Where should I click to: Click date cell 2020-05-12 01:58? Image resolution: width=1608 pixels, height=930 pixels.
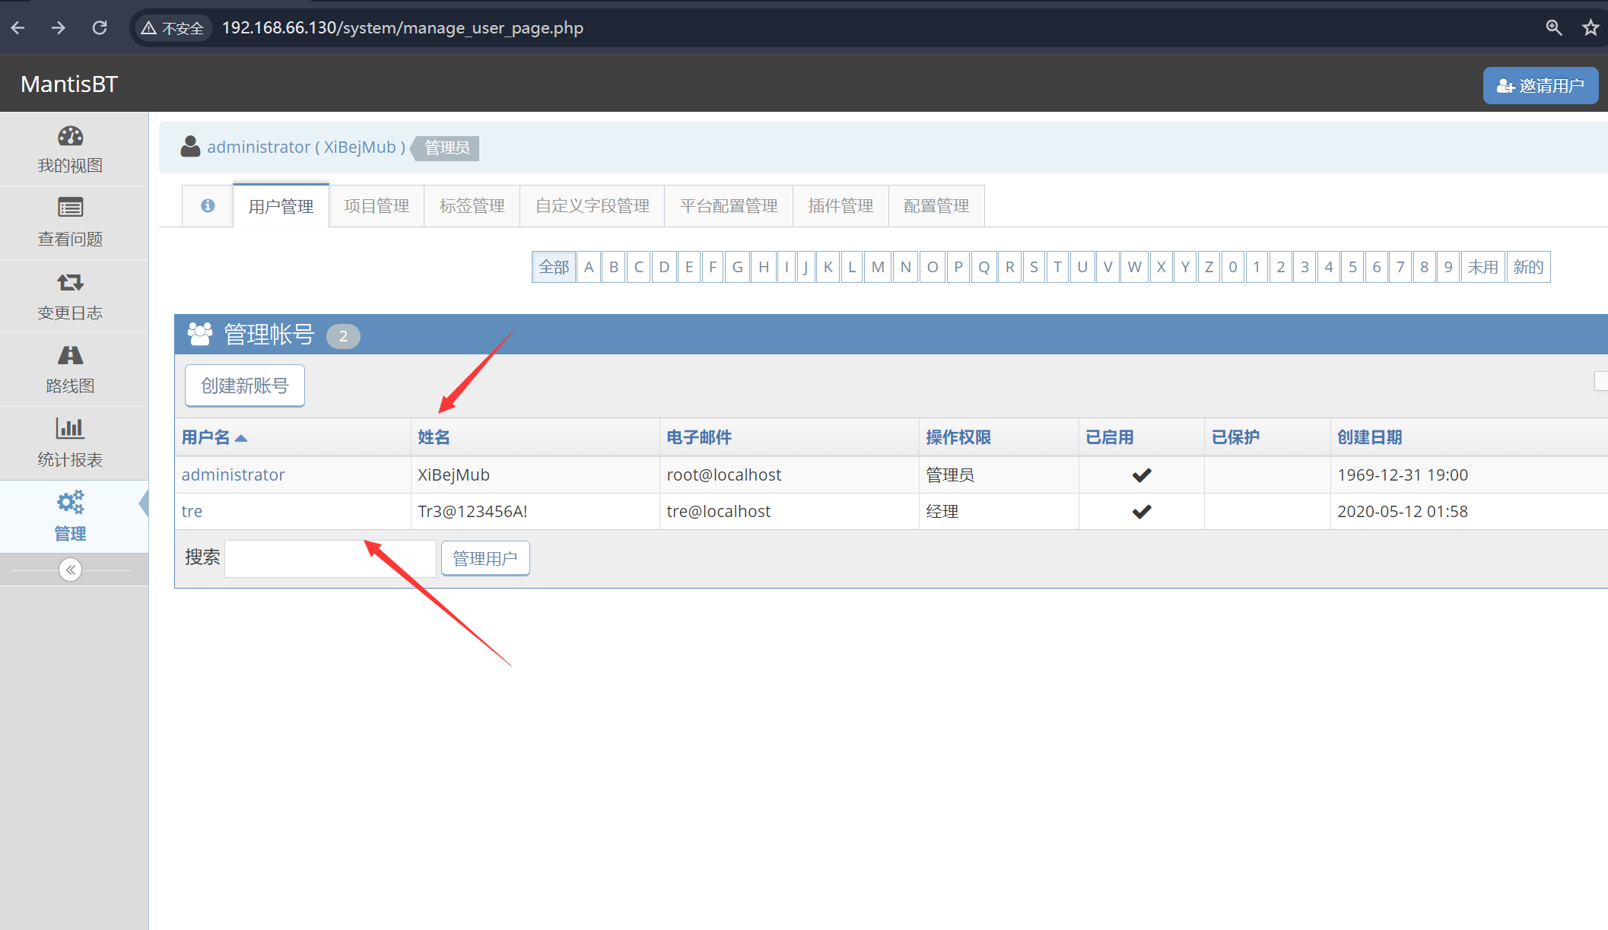(1403, 511)
